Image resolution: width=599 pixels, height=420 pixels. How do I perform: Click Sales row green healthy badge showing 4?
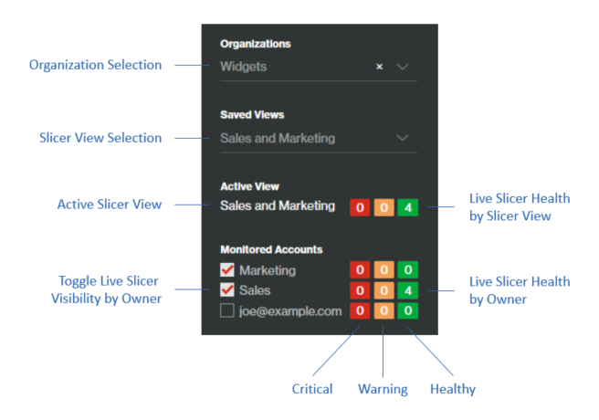coord(408,290)
